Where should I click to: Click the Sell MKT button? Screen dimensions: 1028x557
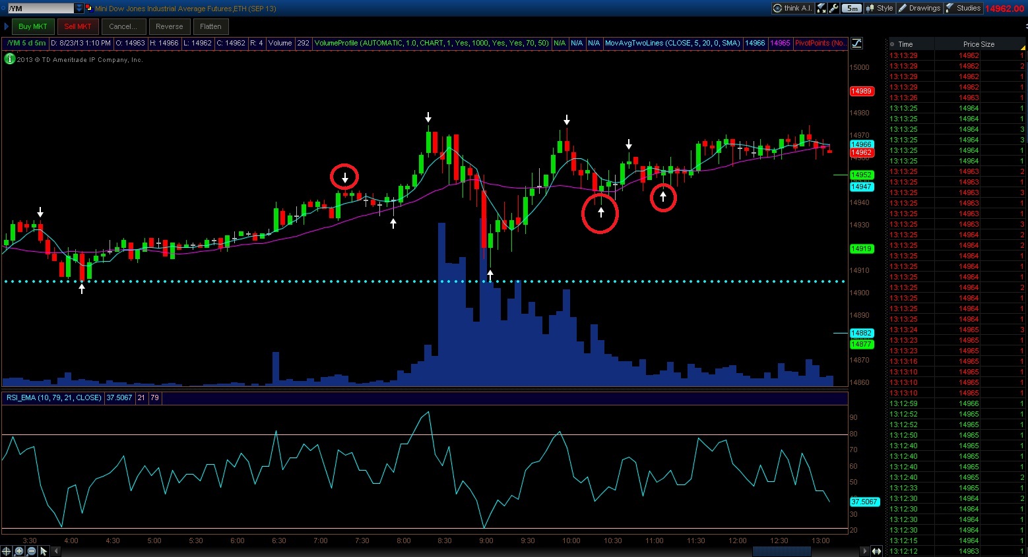[78, 26]
